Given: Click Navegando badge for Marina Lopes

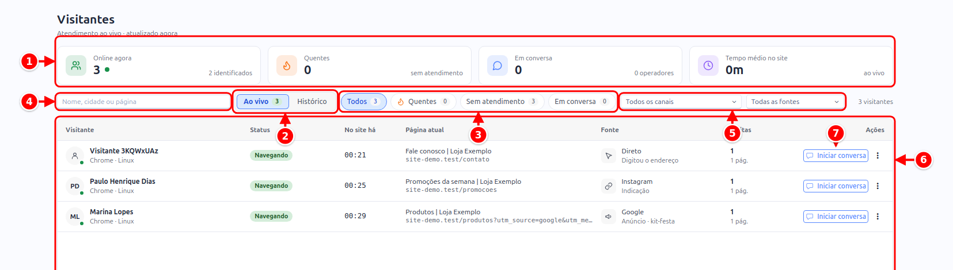Looking at the screenshot, I should [271, 217].
